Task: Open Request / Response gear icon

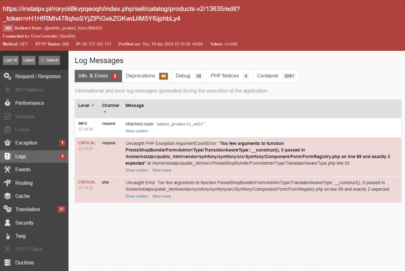Action: point(7,76)
